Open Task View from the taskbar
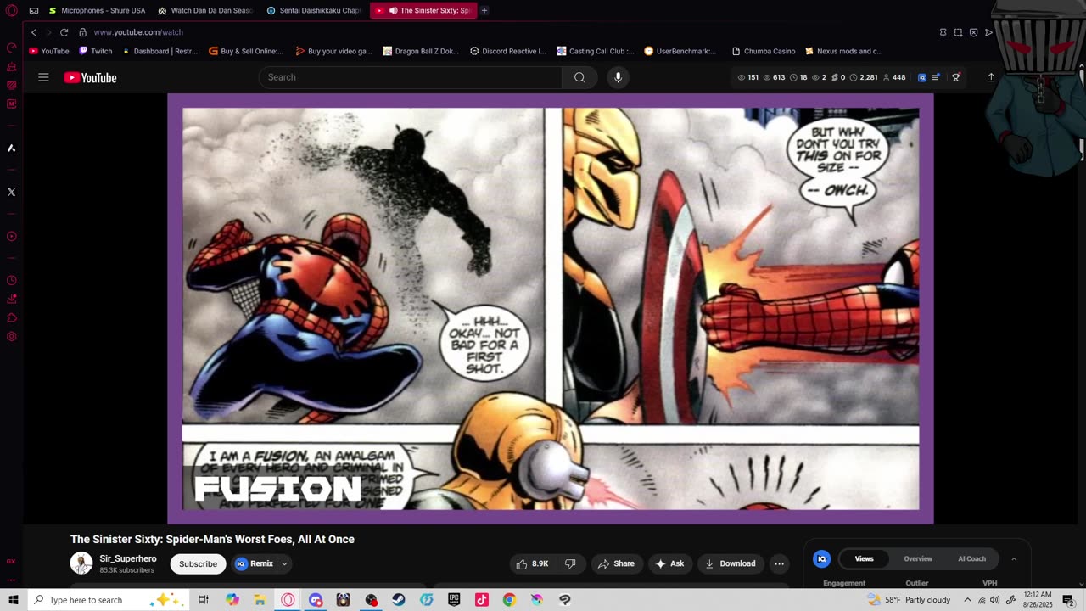This screenshot has width=1086, height=611. click(x=204, y=600)
